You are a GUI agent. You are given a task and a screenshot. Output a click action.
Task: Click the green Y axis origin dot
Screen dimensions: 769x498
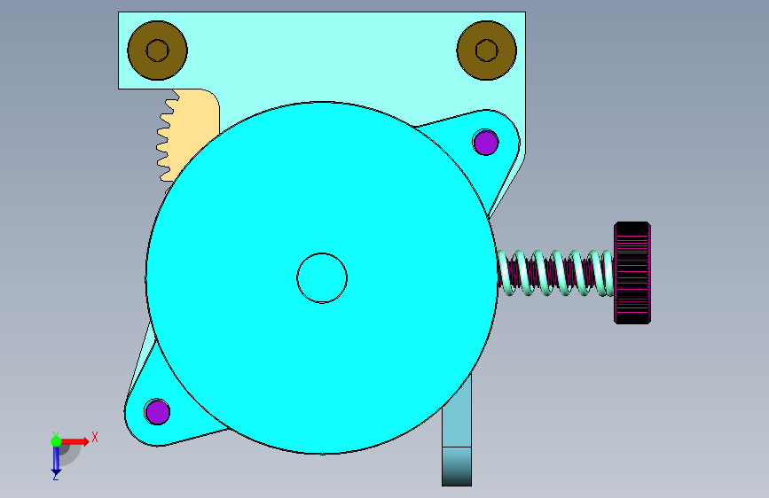(x=56, y=441)
